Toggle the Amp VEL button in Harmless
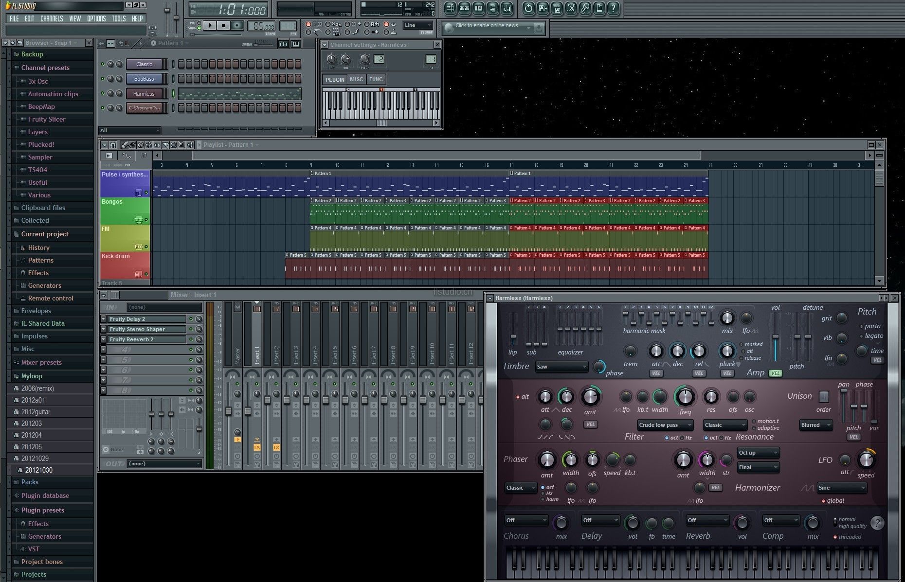Image resolution: width=905 pixels, height=582 pixels. click(775, 373)
